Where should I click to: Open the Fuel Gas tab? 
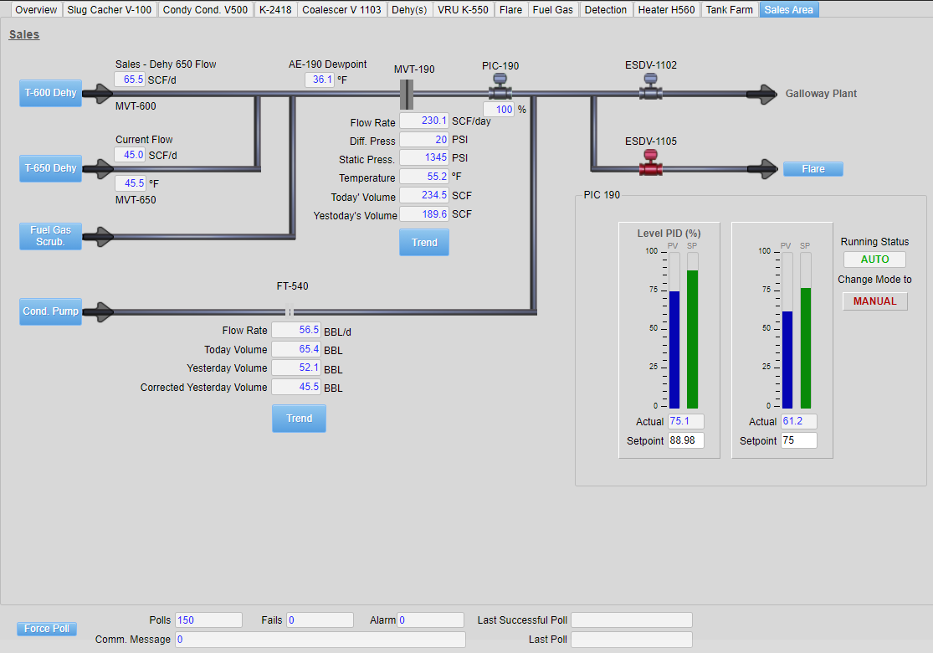[x=553, y=9]
